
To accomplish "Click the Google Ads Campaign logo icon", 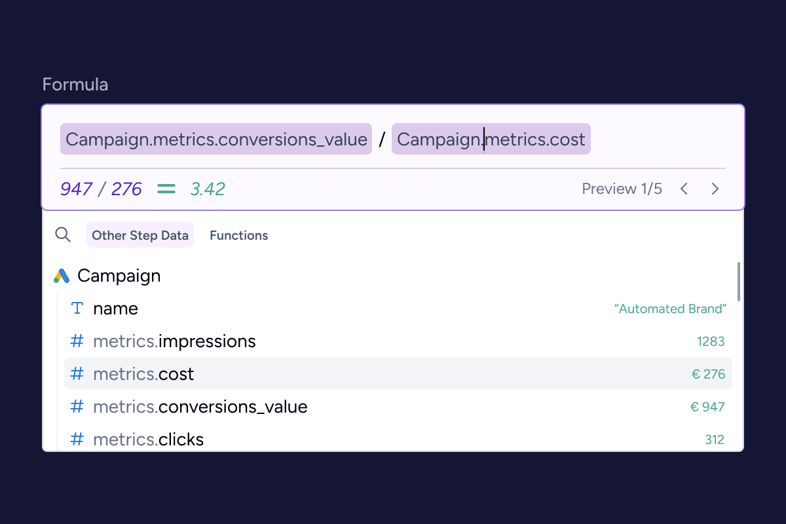I will pos(62,276).
